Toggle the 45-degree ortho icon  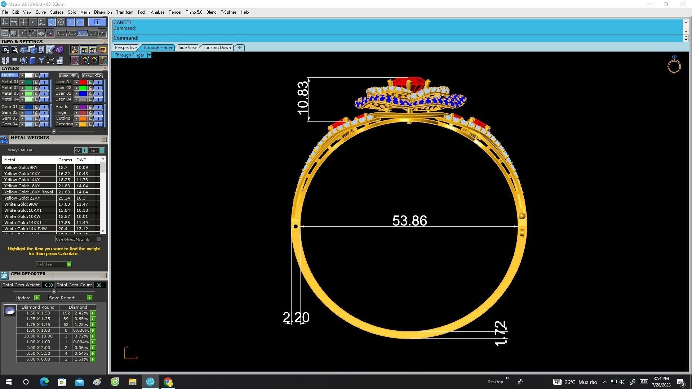click(32, 33)
